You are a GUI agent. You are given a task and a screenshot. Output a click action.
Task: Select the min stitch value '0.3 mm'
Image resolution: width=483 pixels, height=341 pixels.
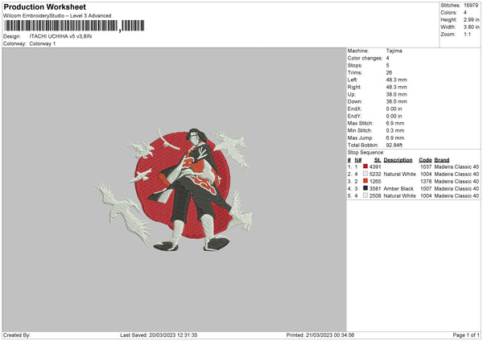[395, 130]
